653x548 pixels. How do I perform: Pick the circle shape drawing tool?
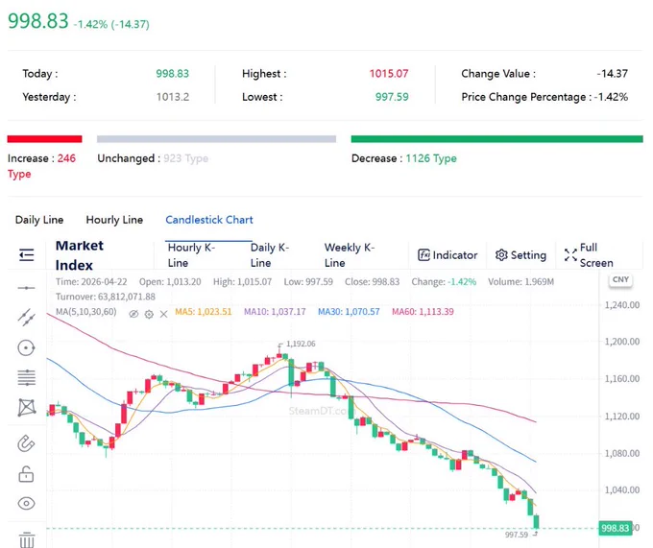(x=26, y=347)
